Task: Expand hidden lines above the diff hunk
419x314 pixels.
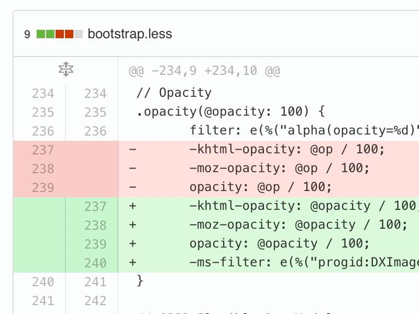Action: [65, 70]
